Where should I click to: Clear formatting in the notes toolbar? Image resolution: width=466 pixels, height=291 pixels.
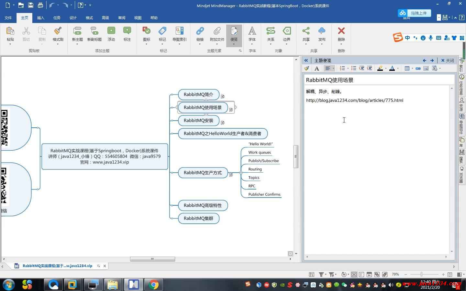coord(307,68)
